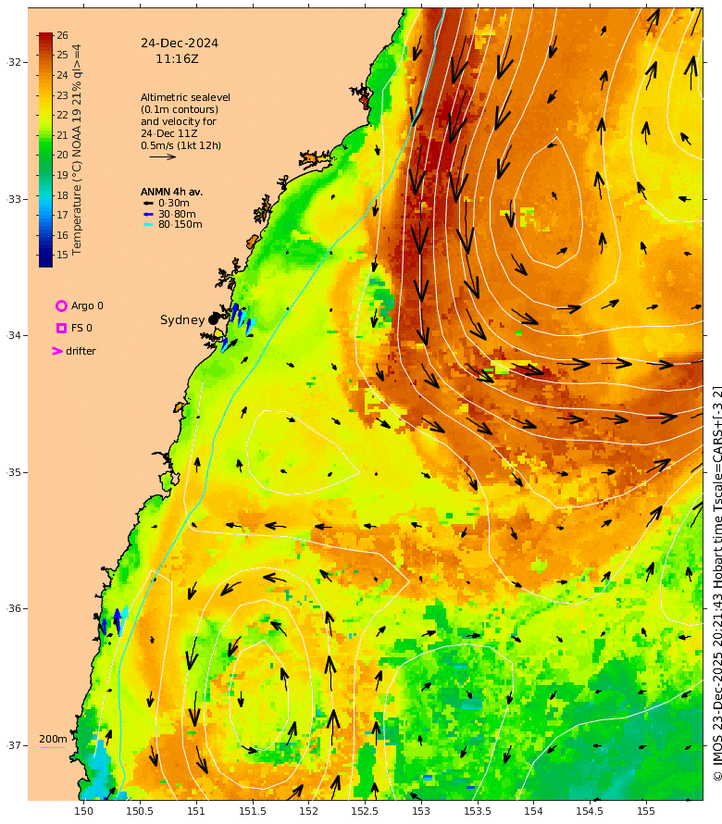Screen dimensions: 722x824
Task: Click the 153 longitude axis label
Action: point(421,811)
